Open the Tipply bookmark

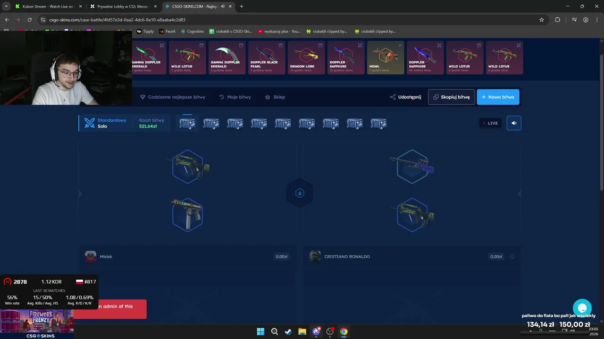145,32
